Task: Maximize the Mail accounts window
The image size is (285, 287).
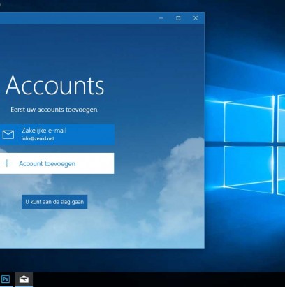Action: 178,18
